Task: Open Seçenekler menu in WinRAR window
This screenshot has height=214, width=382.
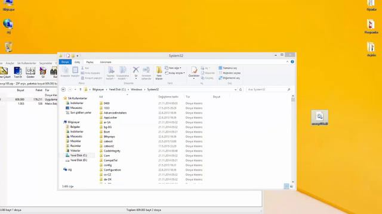Action: coord(46,63)
